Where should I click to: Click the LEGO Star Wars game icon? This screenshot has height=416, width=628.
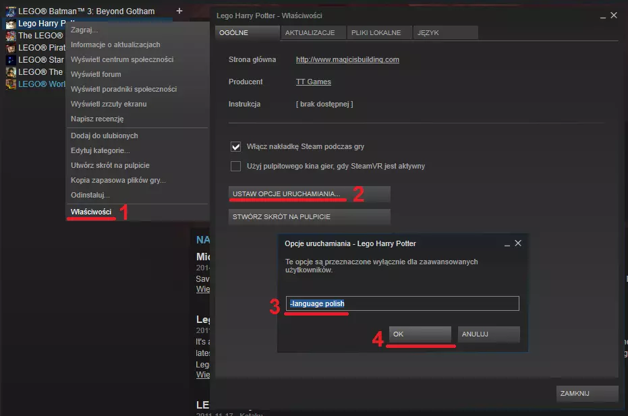pyautogui.click(x=11, y=59)
